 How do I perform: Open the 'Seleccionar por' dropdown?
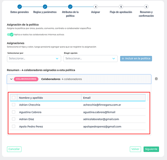click(x=34, y=59)
